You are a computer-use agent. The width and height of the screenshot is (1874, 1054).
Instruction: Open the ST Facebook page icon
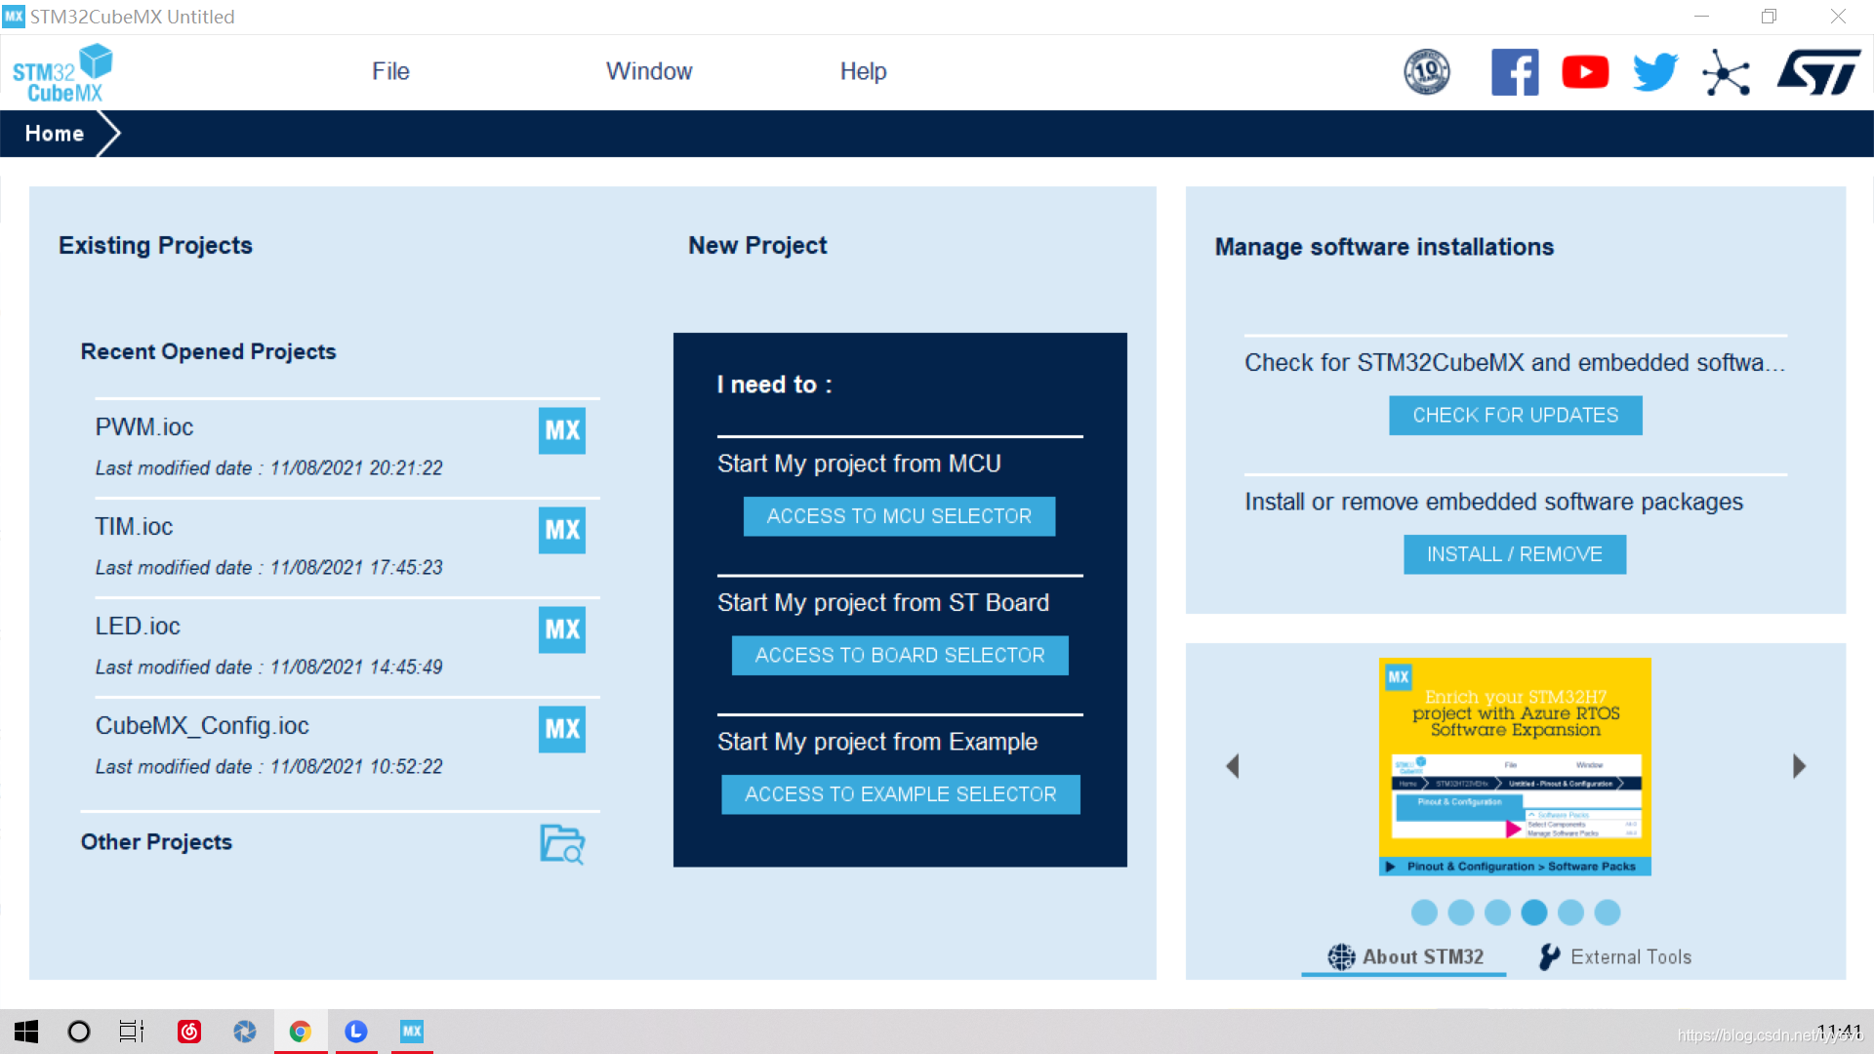(x=1515, y=72)
